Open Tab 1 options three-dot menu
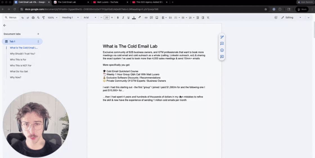Screen dimensions: 315x158 pos(38,41)
